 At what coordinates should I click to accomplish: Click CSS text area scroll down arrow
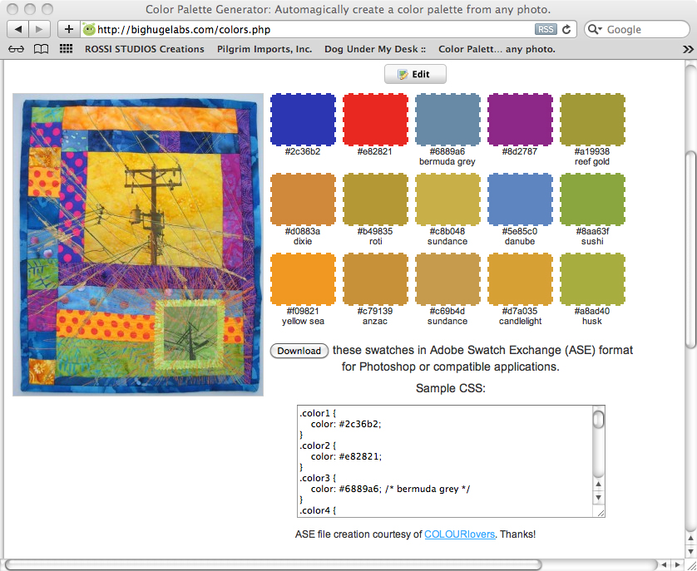click(599, 497)
